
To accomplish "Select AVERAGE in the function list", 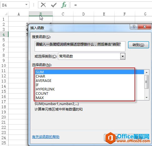I will 89,81.
